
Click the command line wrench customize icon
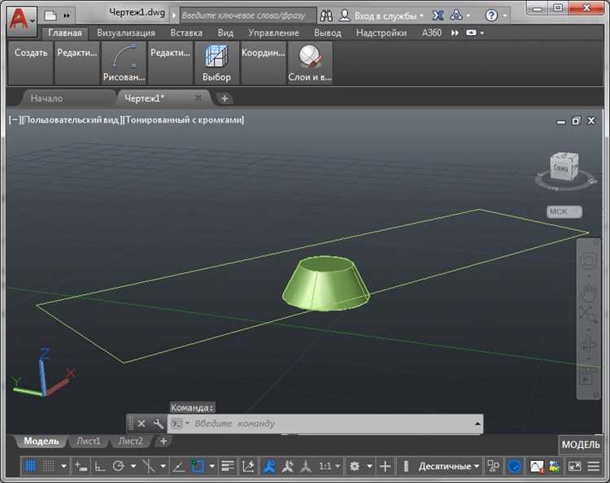point(159,424)
